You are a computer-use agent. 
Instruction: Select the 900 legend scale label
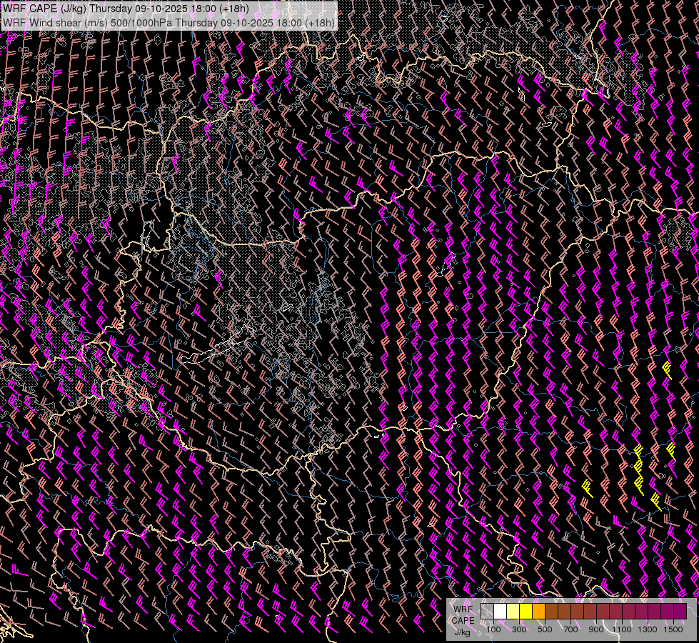coord(596,629)
